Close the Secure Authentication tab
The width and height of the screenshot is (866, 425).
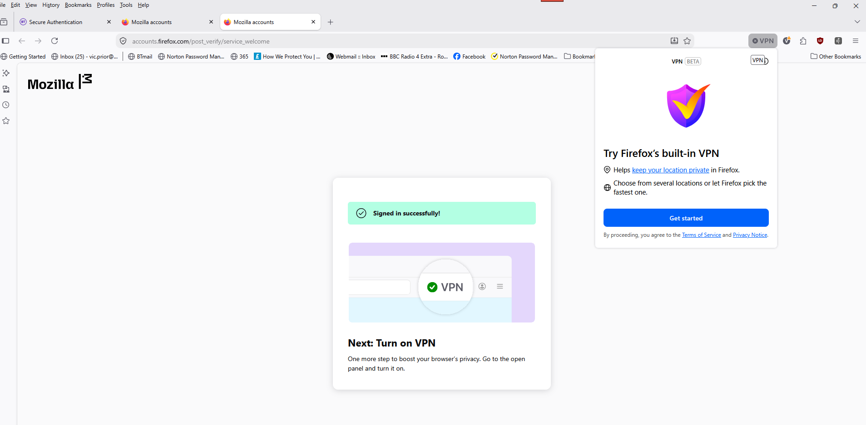pyautogui.click(x=109, y=22)
